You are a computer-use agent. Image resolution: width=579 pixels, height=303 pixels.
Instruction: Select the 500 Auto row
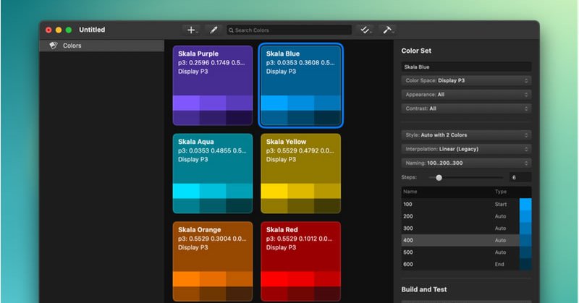[466, 252]
